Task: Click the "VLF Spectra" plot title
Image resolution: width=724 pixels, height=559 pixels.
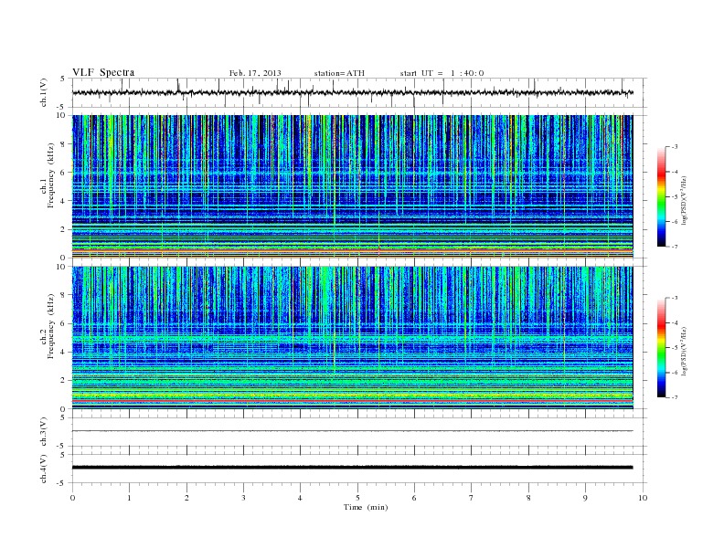Action: (103, 72)
